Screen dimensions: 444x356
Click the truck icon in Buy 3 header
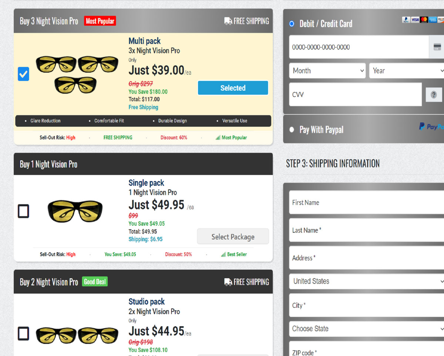tap(228, 21)
